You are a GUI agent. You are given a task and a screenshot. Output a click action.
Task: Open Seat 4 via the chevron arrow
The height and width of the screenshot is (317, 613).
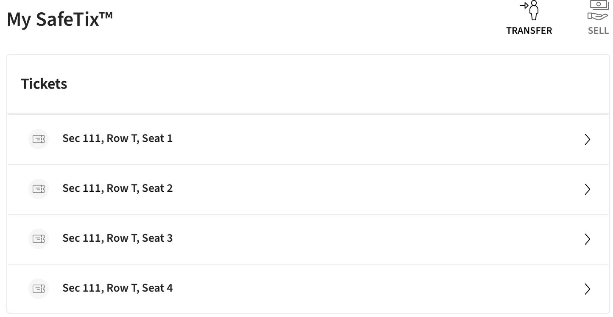point(588,289)
